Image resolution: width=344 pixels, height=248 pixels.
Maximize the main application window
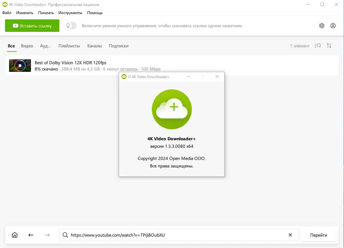point(322,4)
